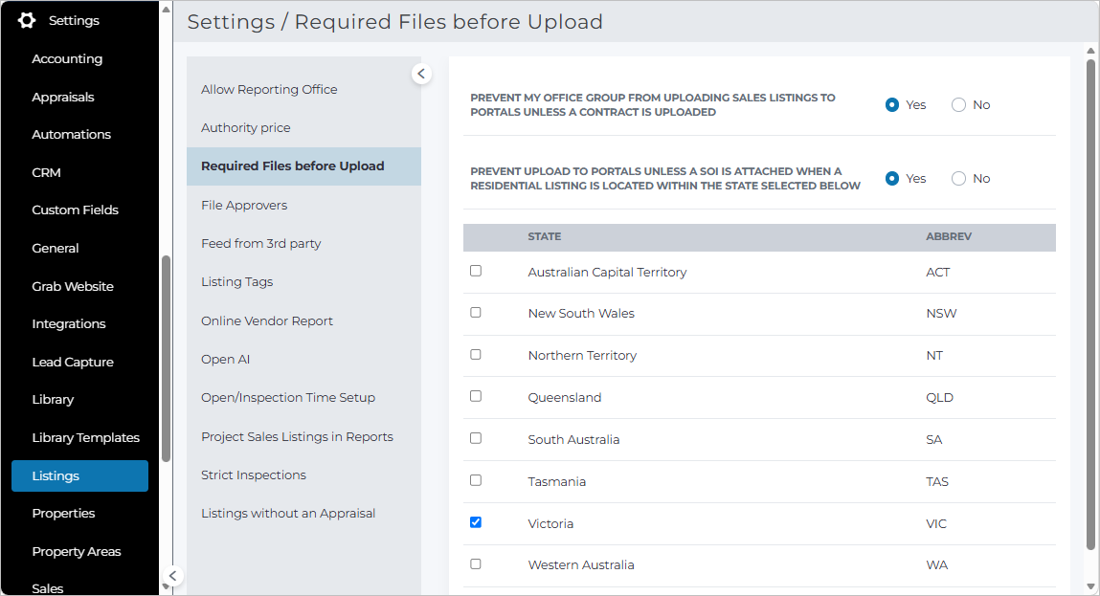Select Yes for contract upload requirement

[x=891, y=105]
